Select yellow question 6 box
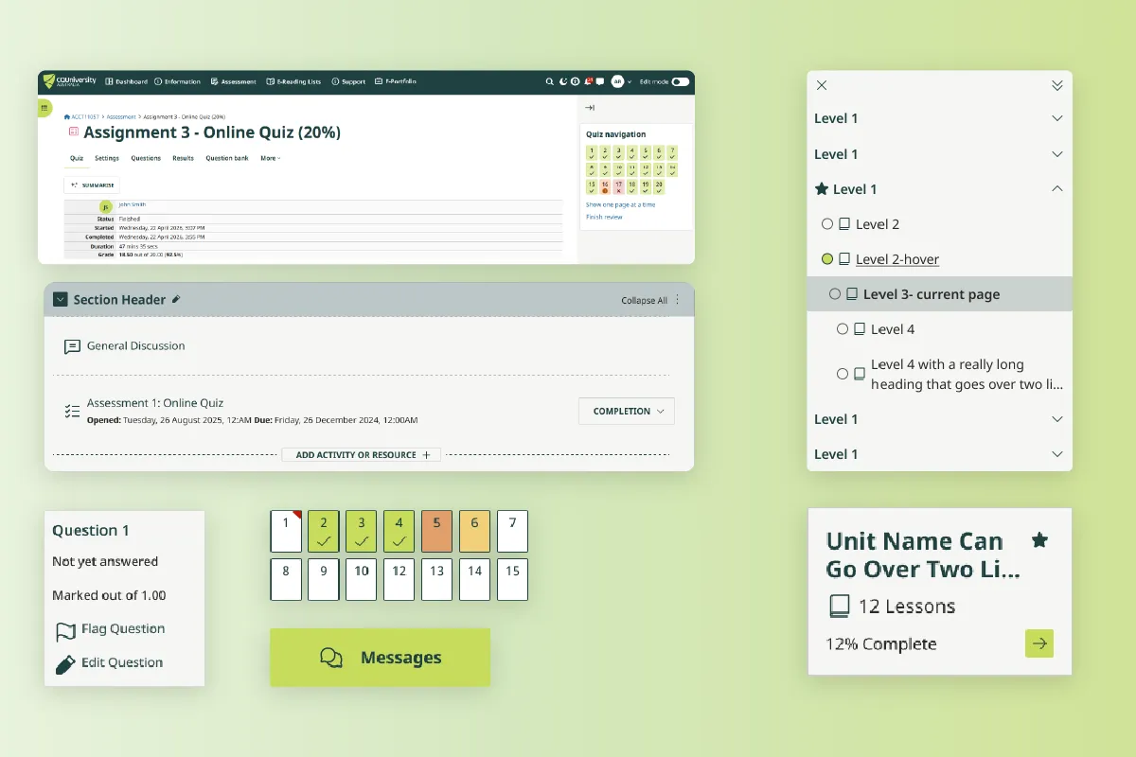The image size is (1136, 757). click(475, 532)
